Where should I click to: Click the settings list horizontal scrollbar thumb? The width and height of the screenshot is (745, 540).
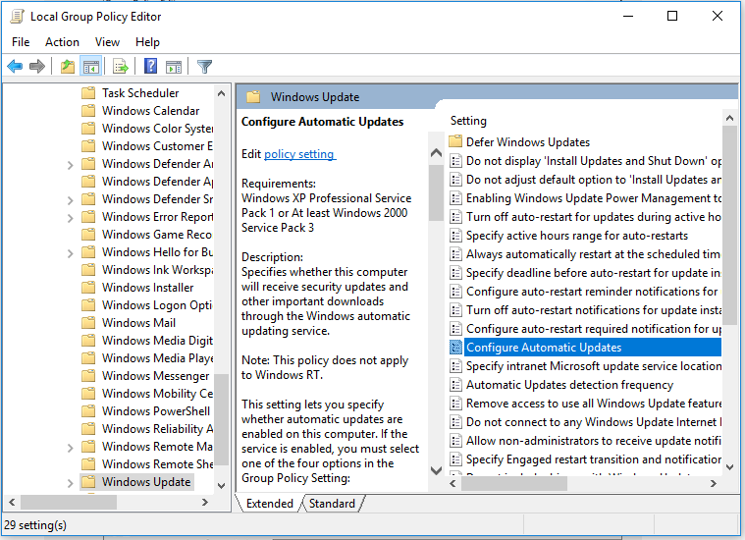point(514,483)
